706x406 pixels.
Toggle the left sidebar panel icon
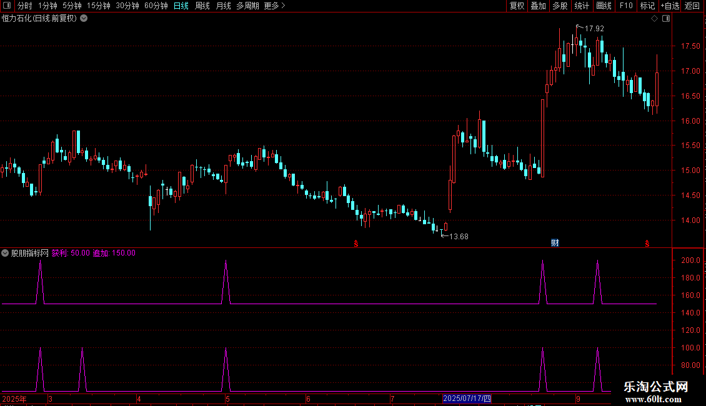tap(7, 6)
